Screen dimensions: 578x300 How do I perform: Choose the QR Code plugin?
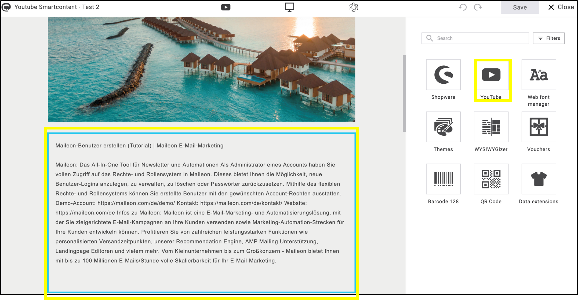491,179
